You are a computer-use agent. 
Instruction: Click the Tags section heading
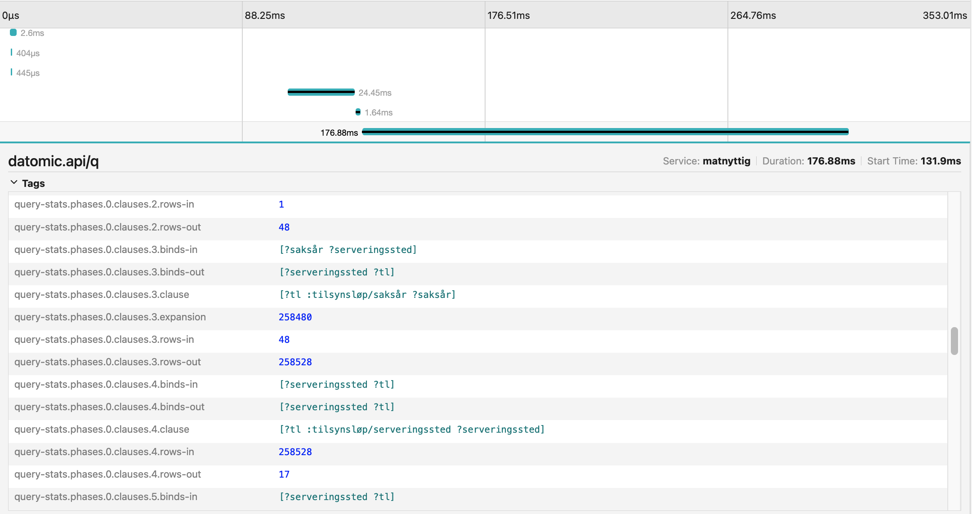[33, 183]
